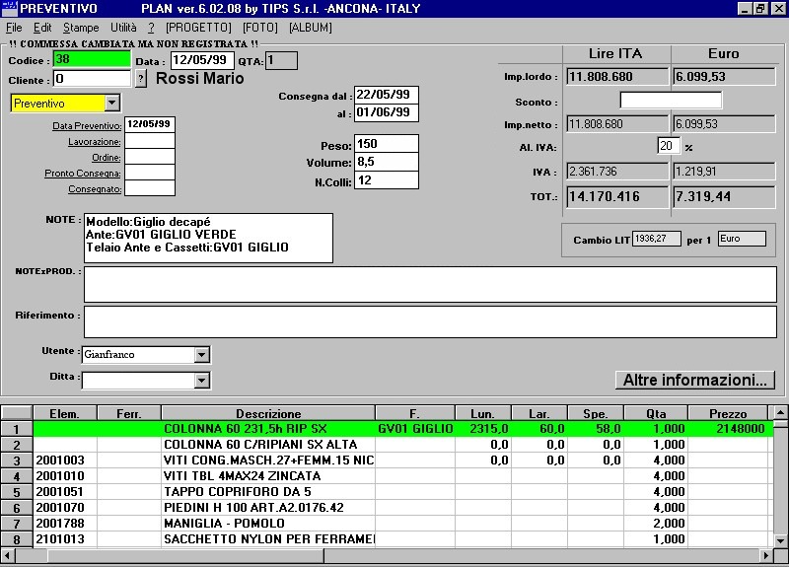Image resolution: width=789 pixels, height=567 pixels.
Task: Open the [FOTO] menu
Action: (259, 28)
